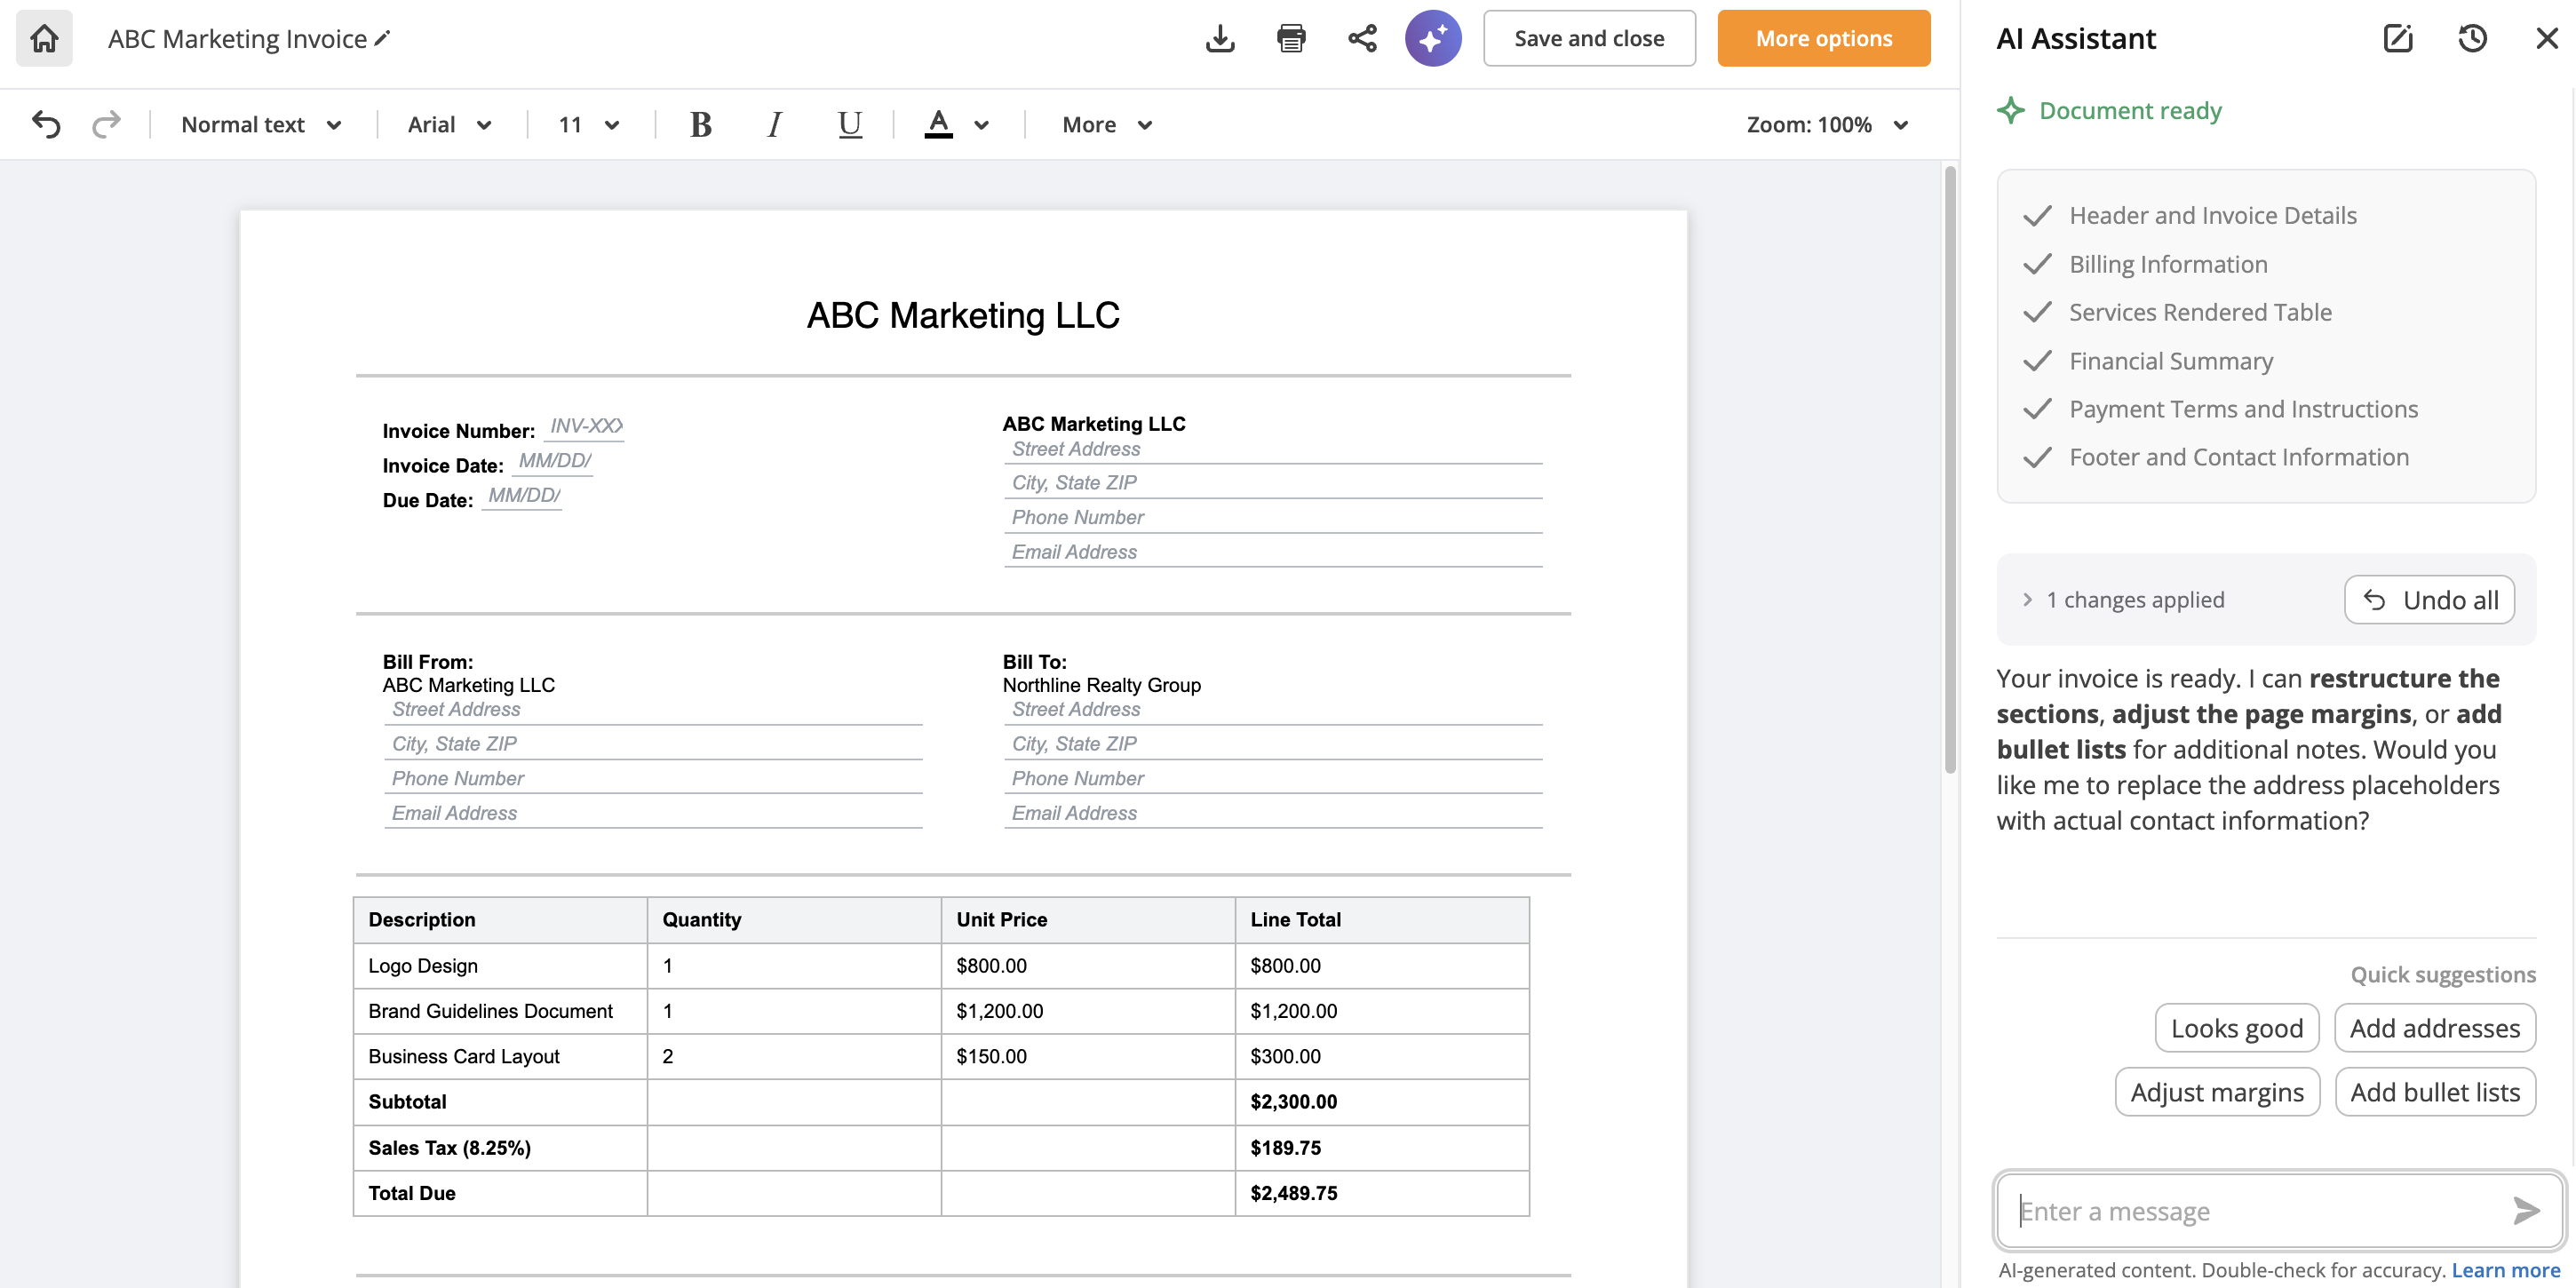Go to the home screen icon
This screenshot has width=2576, height=1288.
click(x=44, y=38)
